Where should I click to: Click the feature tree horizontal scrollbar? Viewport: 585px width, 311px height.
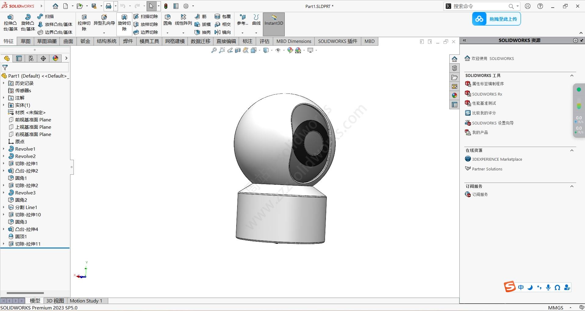pos(25,293)
